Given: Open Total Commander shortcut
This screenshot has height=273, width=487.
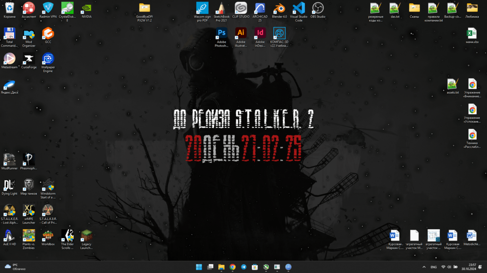Looking at the screenshot, I should point(9,37).
